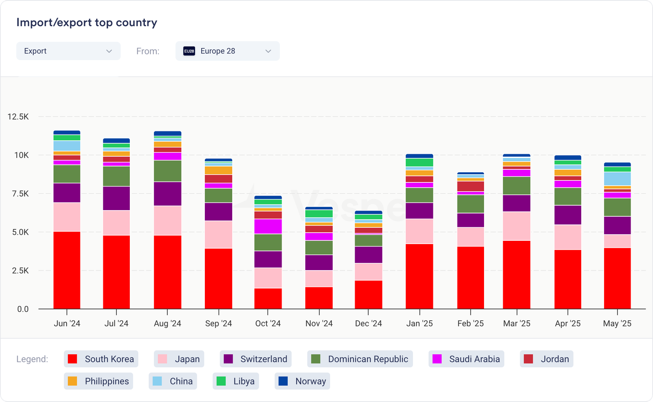Screen dimensions: 653x402
Task: Click the Norway dark-blue legend icon
Action: 283,381
